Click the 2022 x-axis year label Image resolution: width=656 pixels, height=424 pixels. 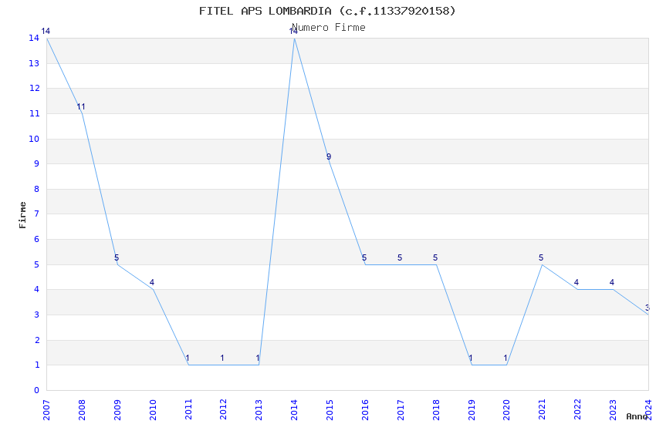(x=578, y=410)
